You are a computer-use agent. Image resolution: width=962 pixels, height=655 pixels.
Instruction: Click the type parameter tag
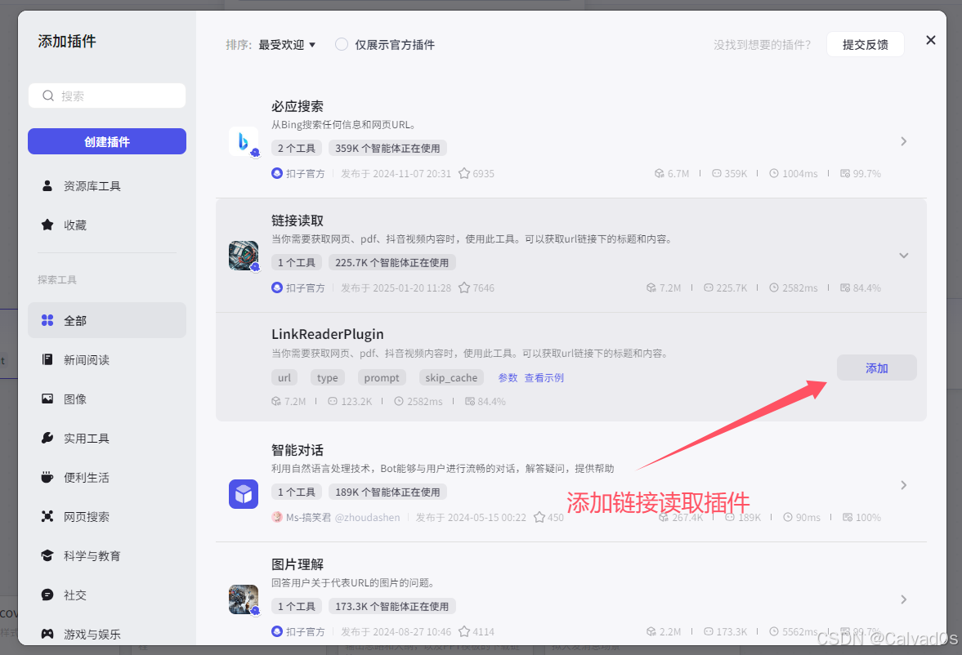point(328,378)
